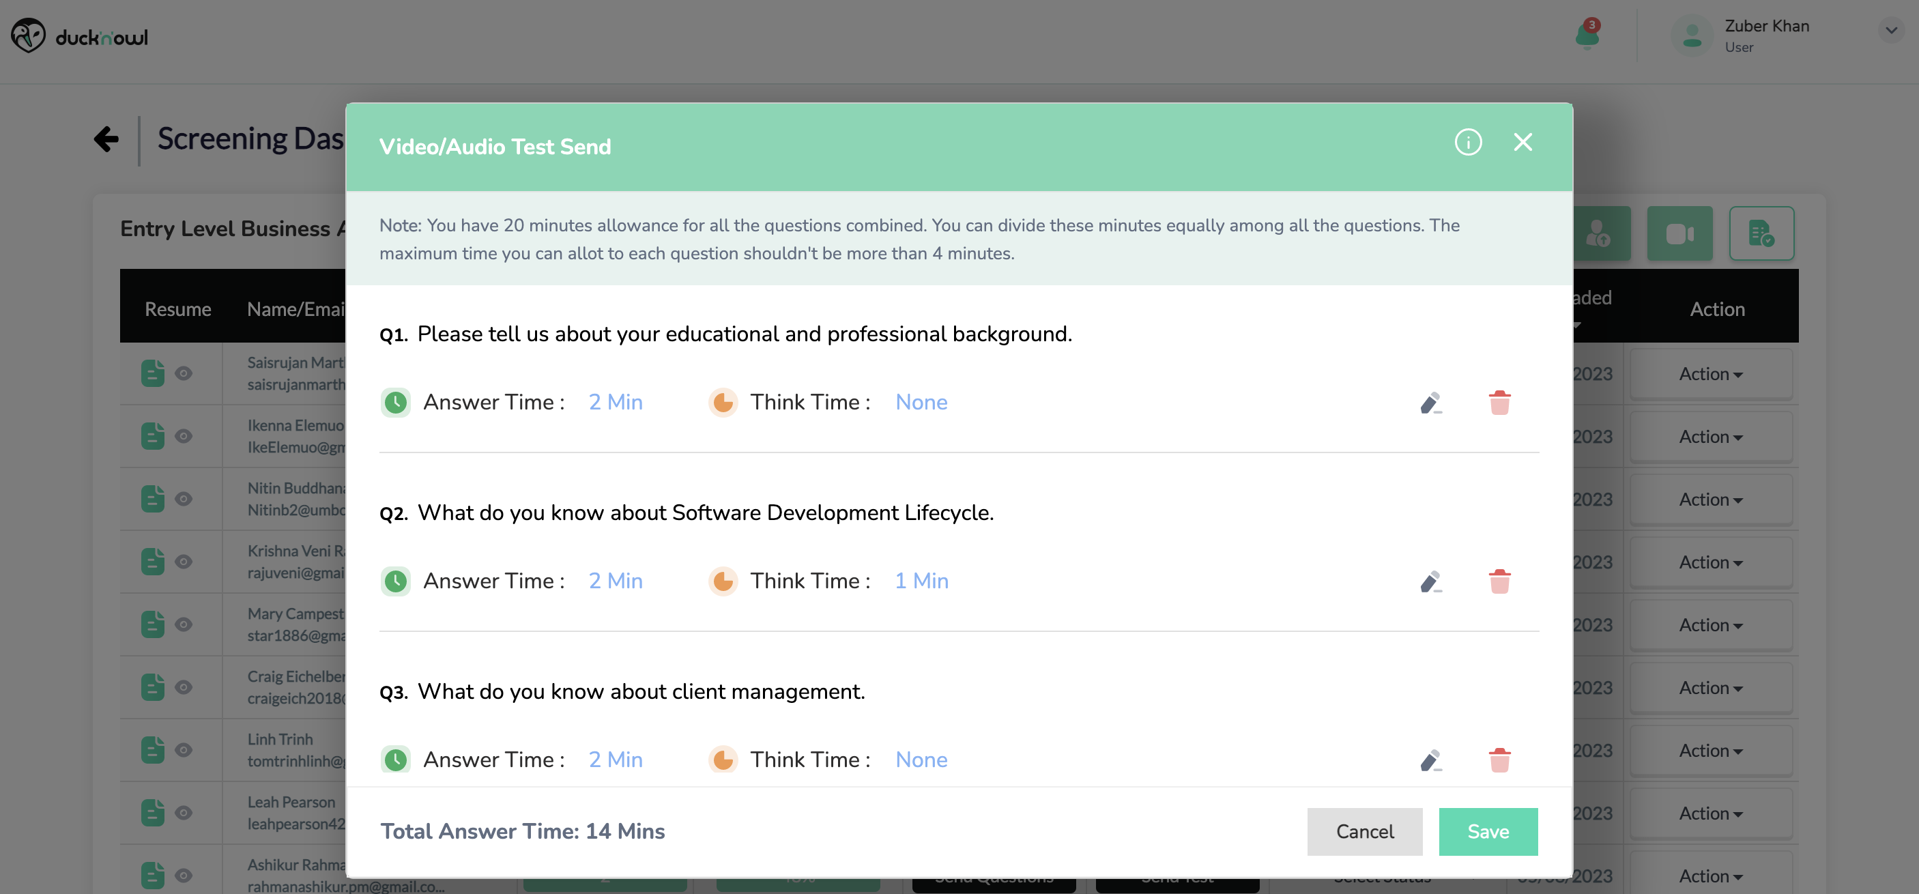Click the back arrow beside Screening Dashboard

point(106,139)
